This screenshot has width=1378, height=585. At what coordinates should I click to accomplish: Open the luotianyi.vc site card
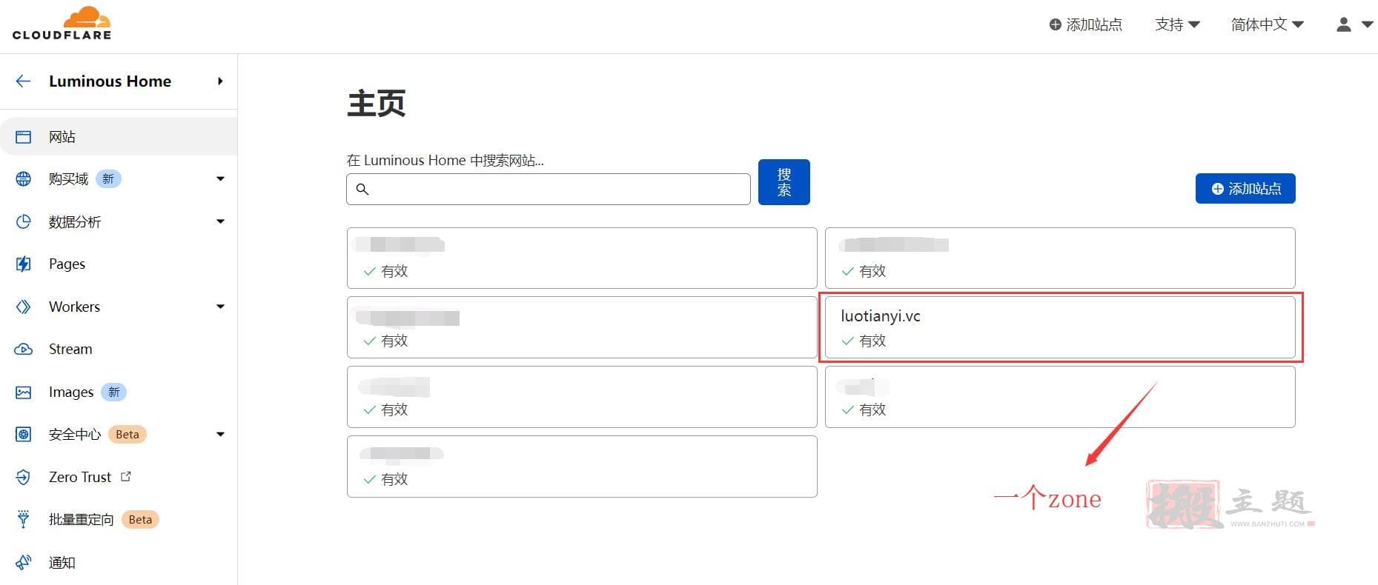pos(1060,328)
